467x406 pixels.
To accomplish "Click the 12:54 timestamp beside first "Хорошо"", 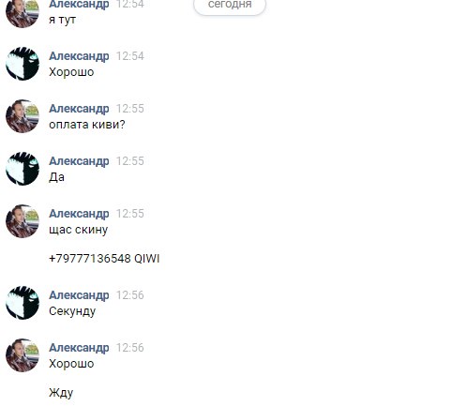I will [130, 56].
